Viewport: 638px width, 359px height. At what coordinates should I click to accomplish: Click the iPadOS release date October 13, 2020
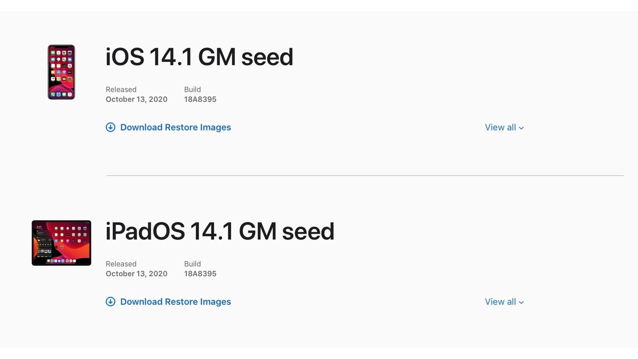137,274
